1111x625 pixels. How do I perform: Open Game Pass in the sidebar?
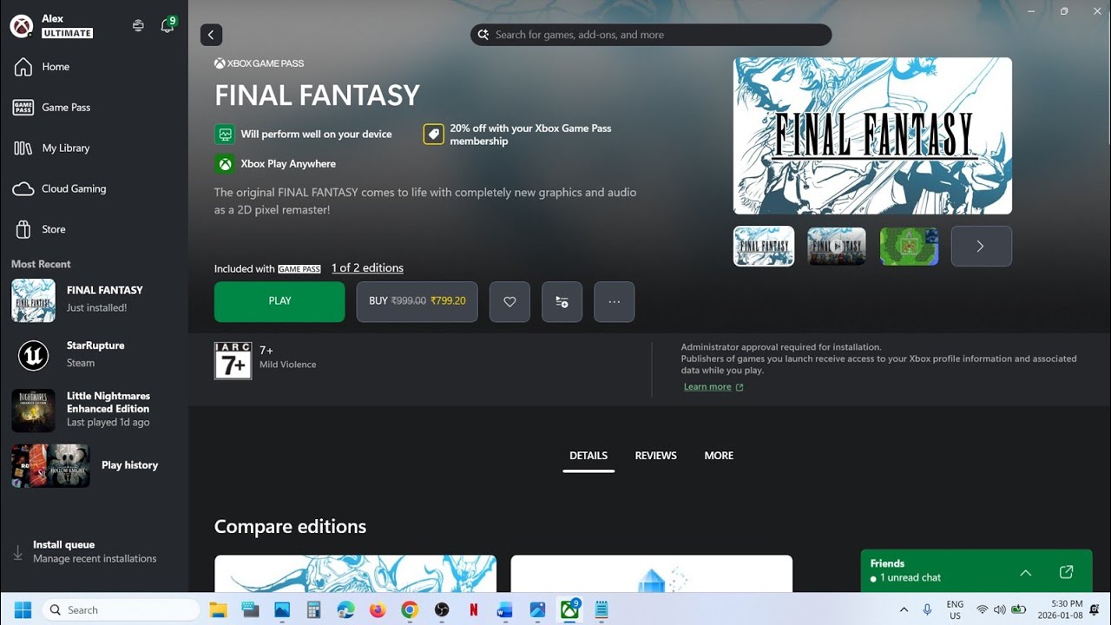[94, 108]
